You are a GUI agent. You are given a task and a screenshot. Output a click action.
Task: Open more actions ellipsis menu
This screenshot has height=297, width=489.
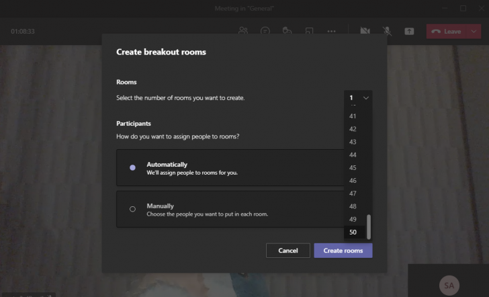[332, 31]
